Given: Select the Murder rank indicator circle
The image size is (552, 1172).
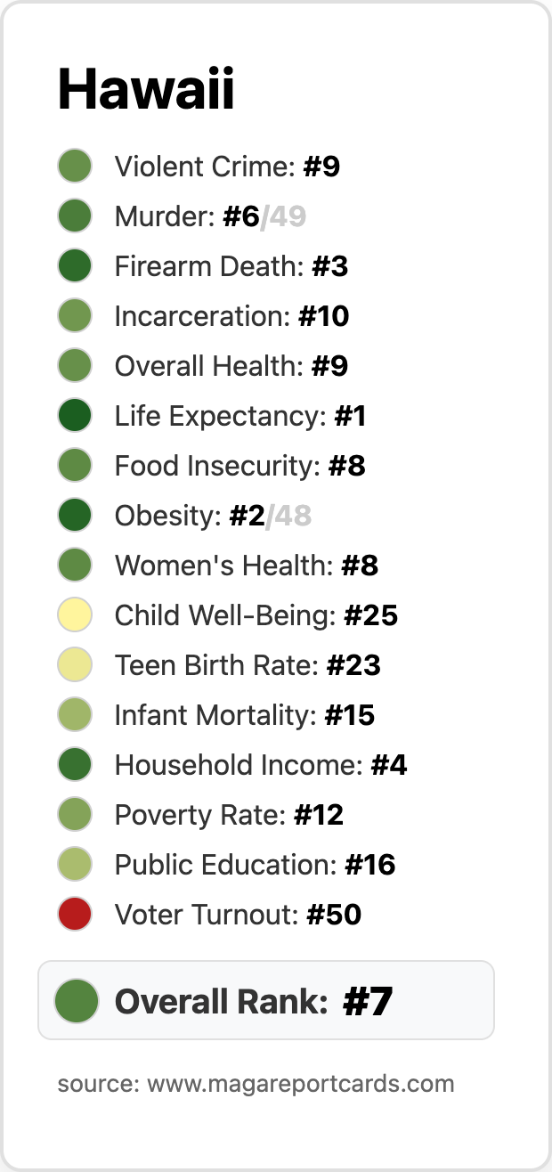Looking at the screenshot, I should [75, 216].
